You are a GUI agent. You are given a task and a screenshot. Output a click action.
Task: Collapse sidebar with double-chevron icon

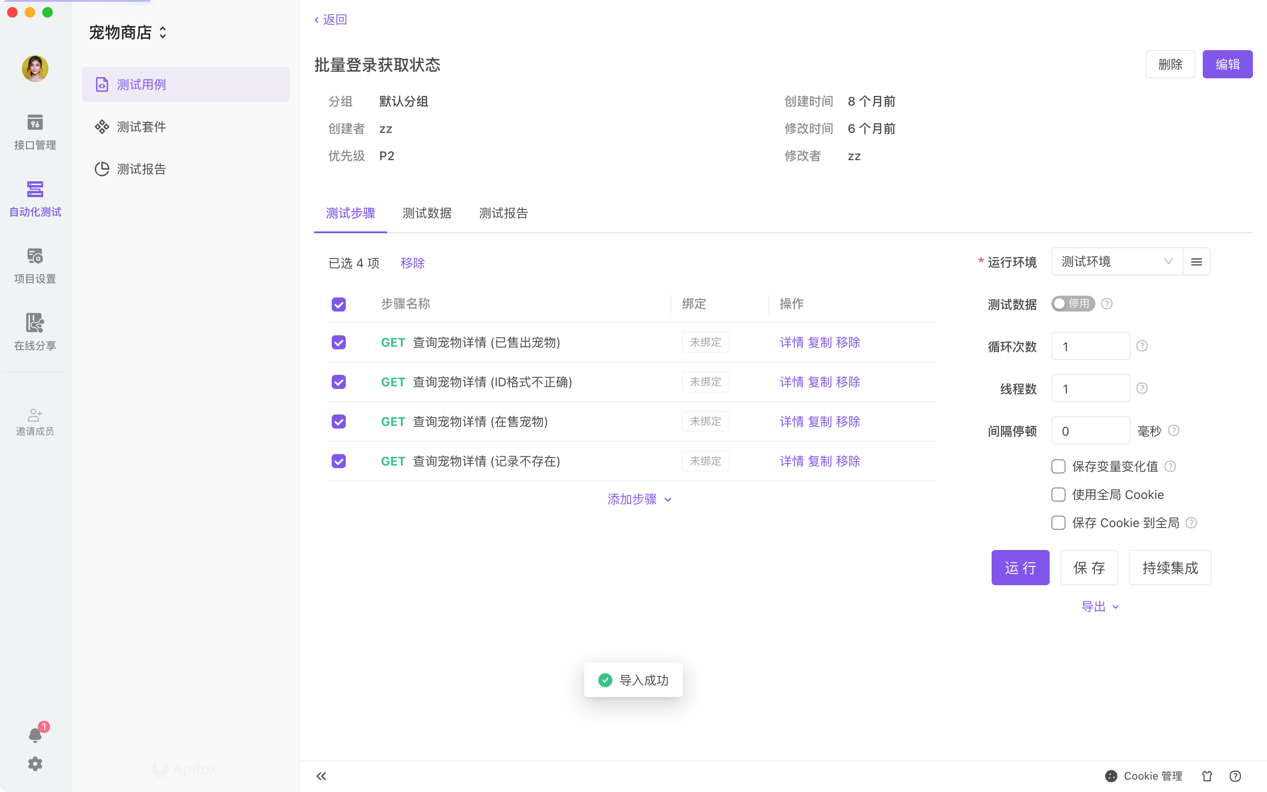(321, 776)
